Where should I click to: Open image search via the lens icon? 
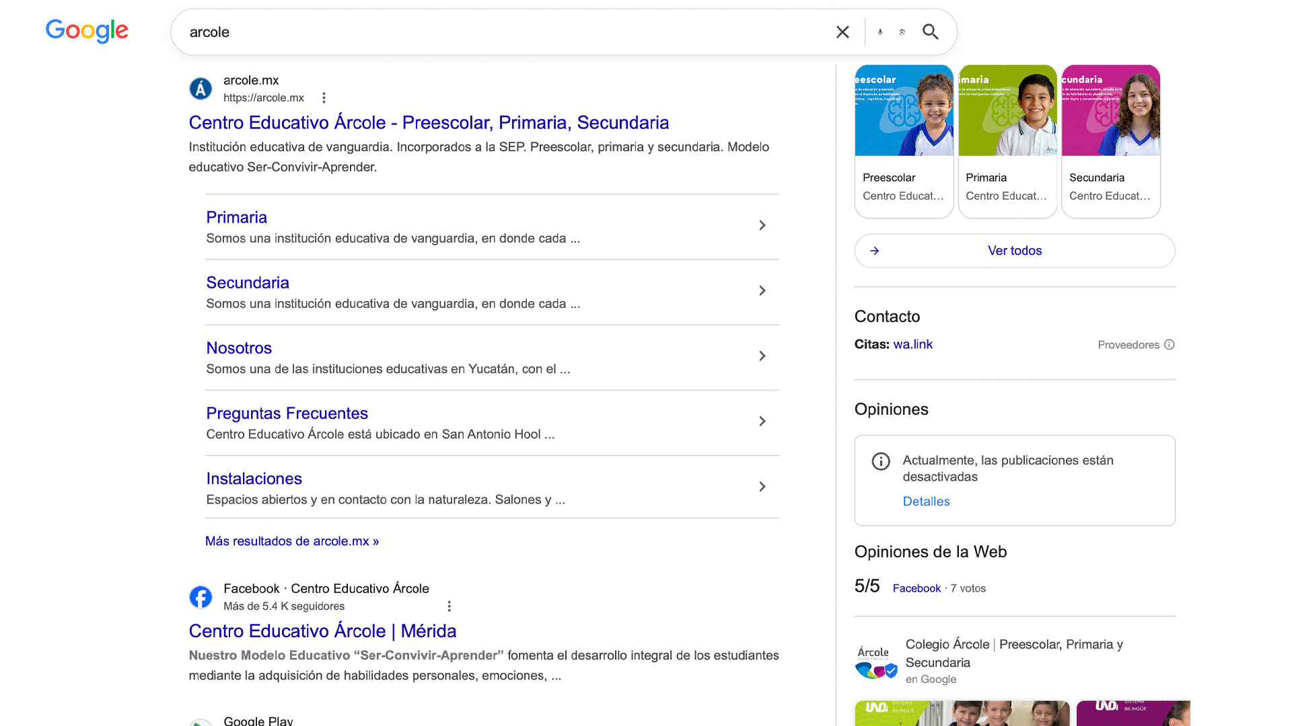[x=902, y=32]
